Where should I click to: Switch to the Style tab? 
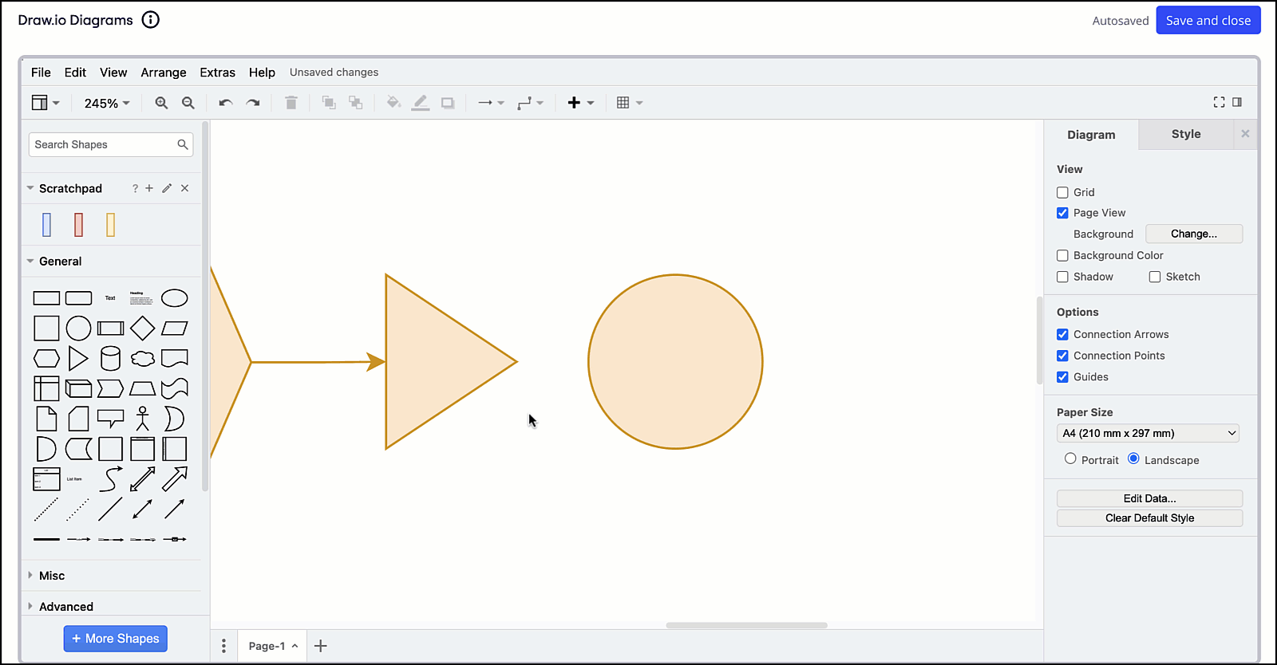click(x=1185, y=134)
